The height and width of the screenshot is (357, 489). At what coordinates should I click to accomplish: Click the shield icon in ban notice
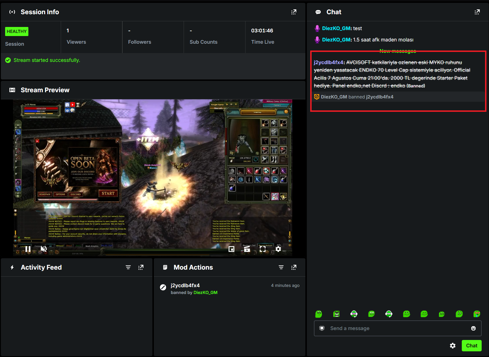pyautogui.click(x=317, y=97)
